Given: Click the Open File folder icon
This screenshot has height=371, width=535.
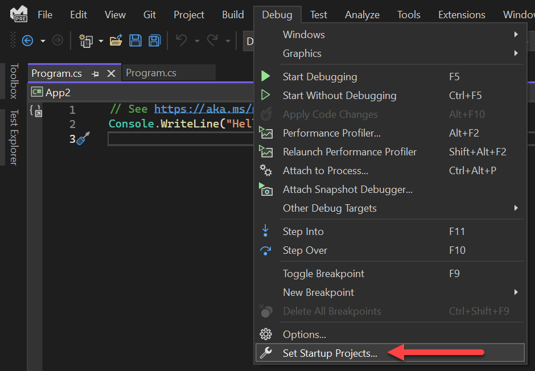Looking at the screenshot, I should tap(116, 40).
